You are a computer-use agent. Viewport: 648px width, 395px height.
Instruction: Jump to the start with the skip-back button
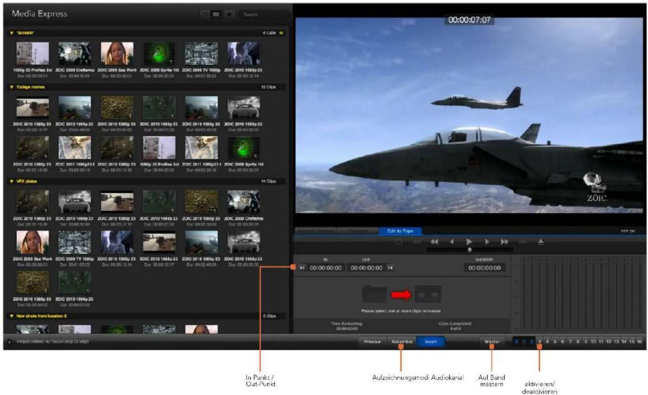tap(416, 242)
